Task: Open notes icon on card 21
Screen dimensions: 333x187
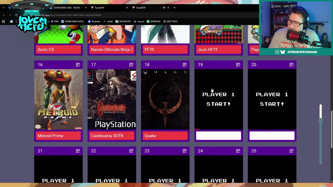Action: 78,151
